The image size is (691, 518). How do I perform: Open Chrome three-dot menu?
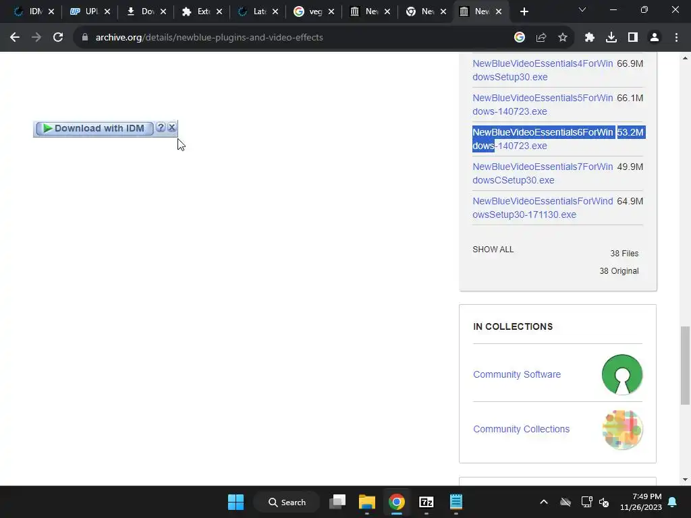coord(676,38)
